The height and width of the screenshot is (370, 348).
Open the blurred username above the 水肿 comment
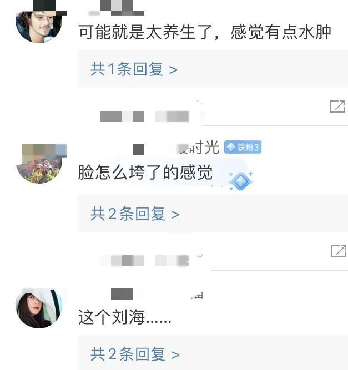pos(116,9)
